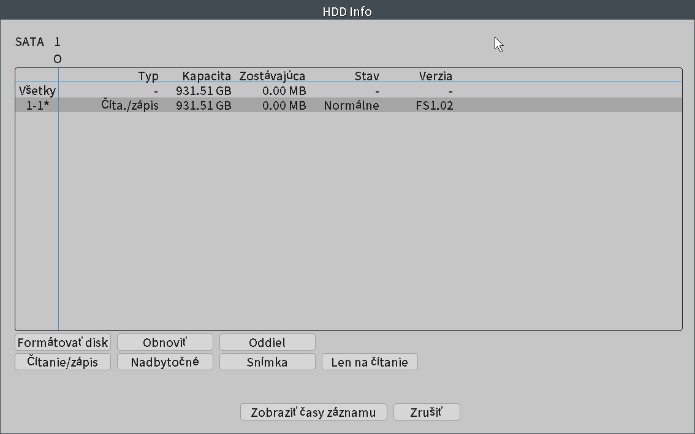Click the Normálne status cell
The width and height of the screenshot is (695, 434).
[x=352, y=105]
